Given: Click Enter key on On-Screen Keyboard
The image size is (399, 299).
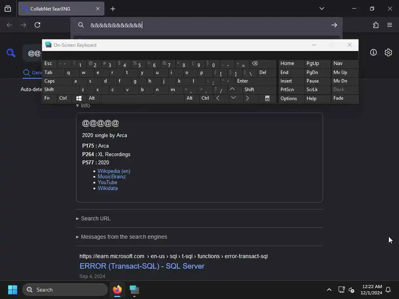Looking at the screenshot, I should (256, 81).
